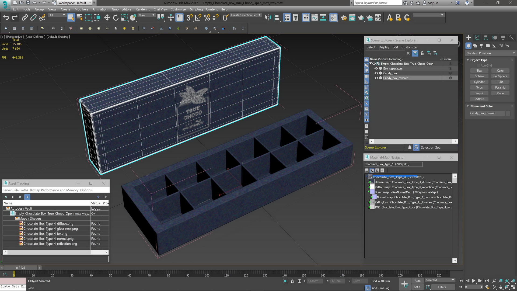Open the Render Setup dialog
Screen dimensions: 517x291
pos(344,18)
